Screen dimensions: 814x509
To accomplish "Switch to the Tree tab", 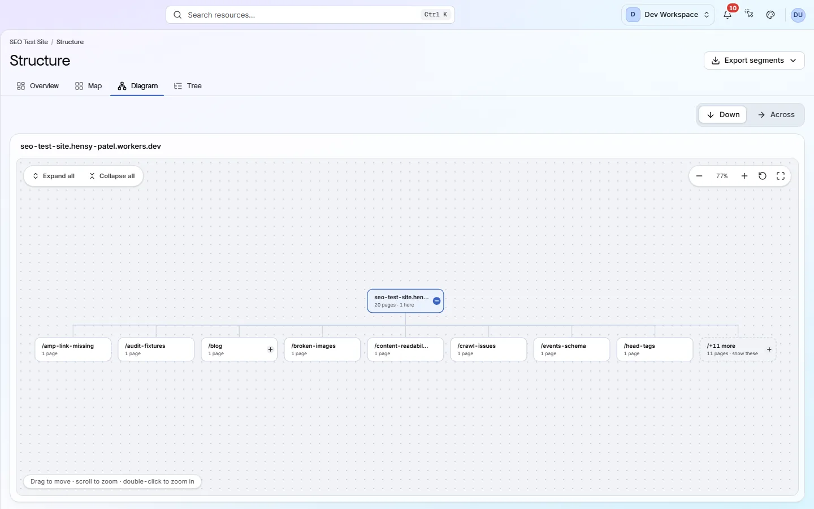I will point(188,86).
